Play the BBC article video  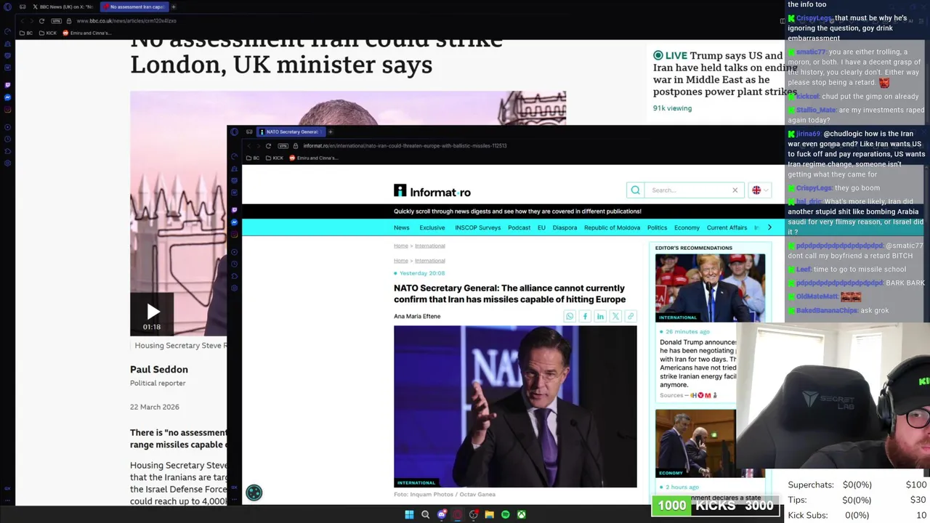[152, 313]
